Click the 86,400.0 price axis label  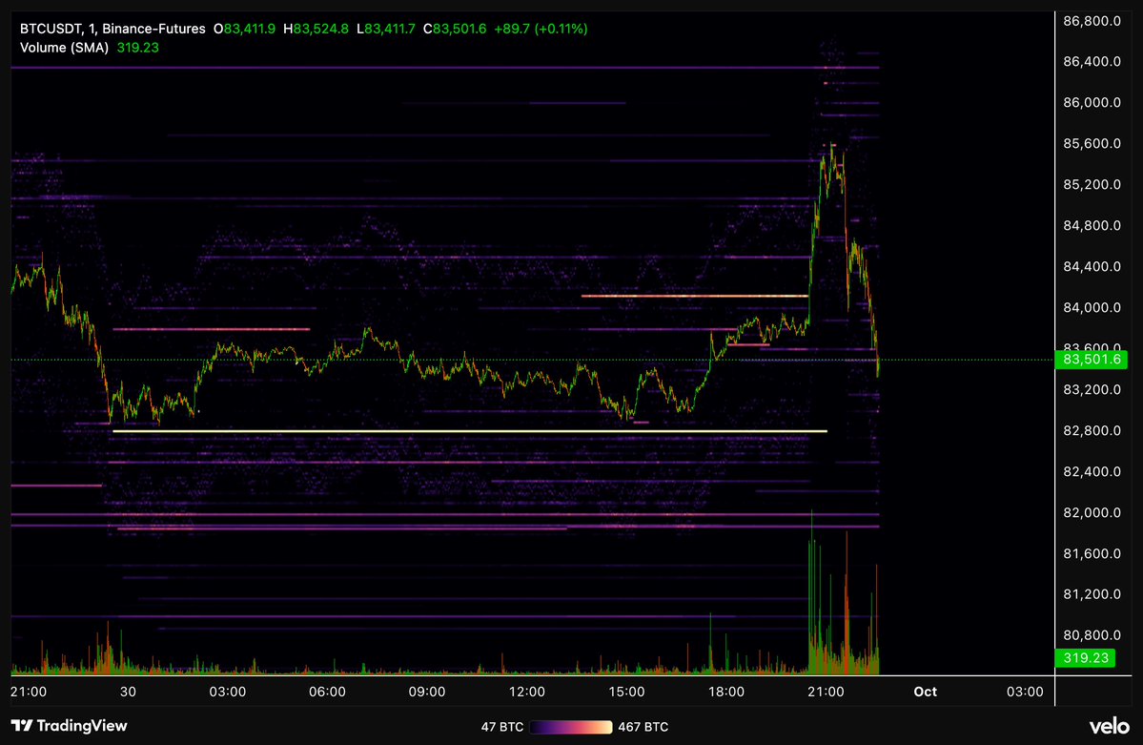(x=1092, y=61)
